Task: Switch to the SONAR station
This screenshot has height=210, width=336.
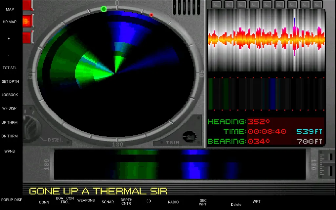Action: coord(108,202)
